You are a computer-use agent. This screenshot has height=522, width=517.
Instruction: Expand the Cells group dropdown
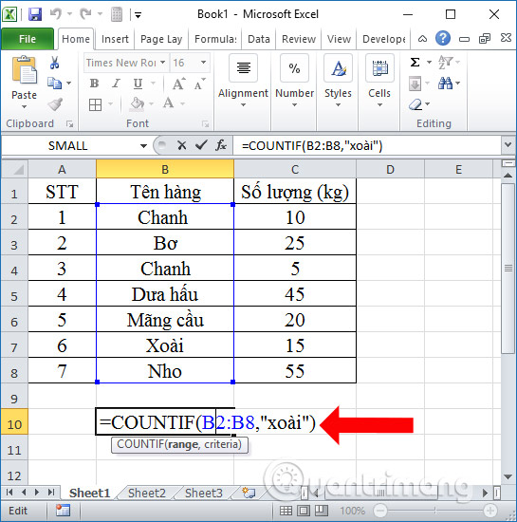379,104
